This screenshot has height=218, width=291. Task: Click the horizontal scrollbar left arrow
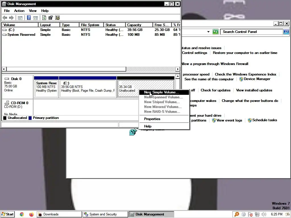click(4, 69)
